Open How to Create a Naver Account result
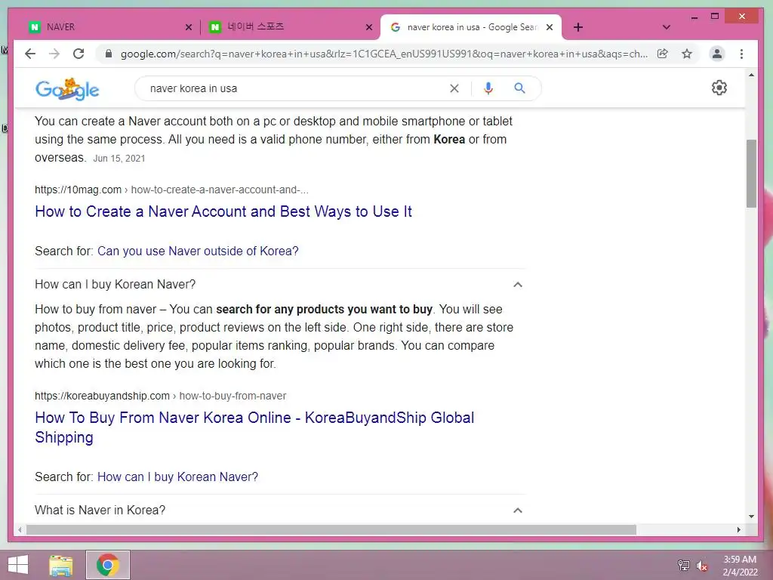This screenshot has width=773, height=580. 223,211
